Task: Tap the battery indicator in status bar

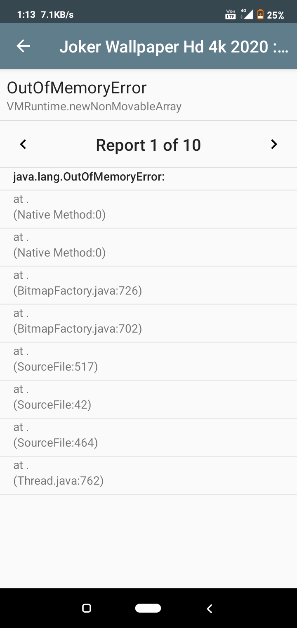Action: [260, 15]
